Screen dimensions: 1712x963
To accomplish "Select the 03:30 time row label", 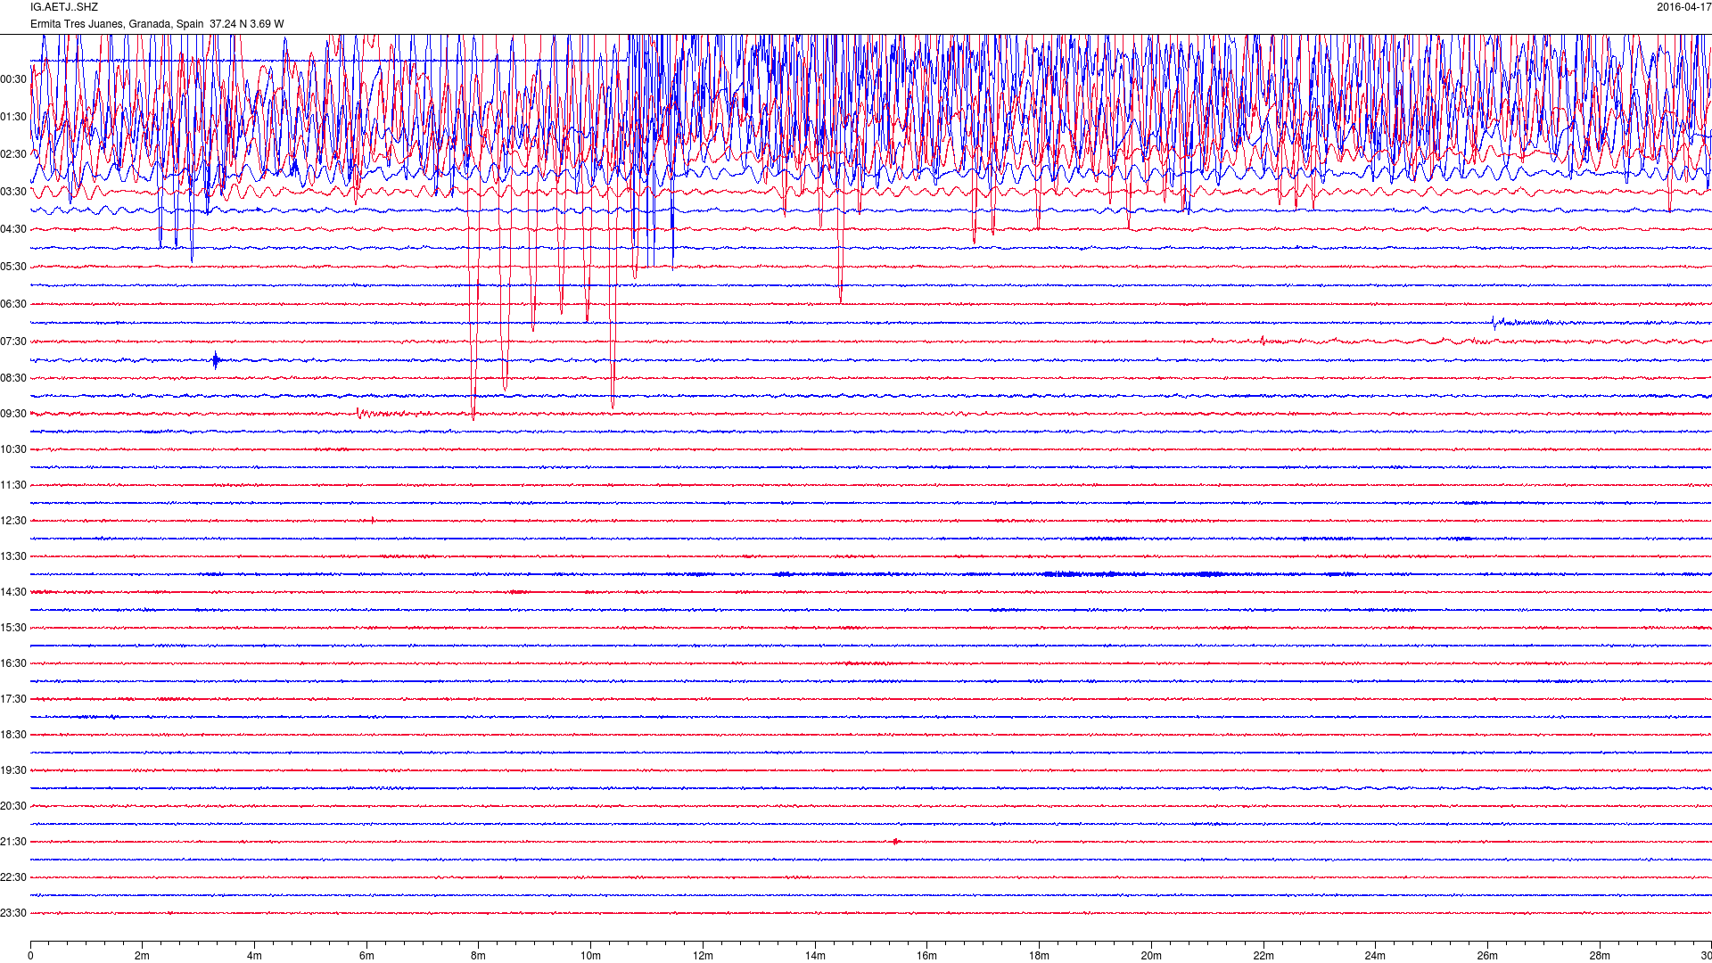I will [13, 192].
